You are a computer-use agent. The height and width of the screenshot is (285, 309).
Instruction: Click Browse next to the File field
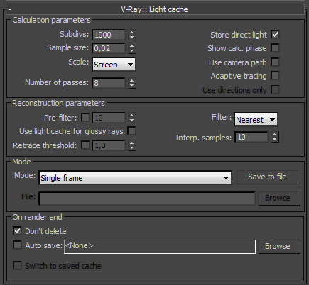[279, 198]
